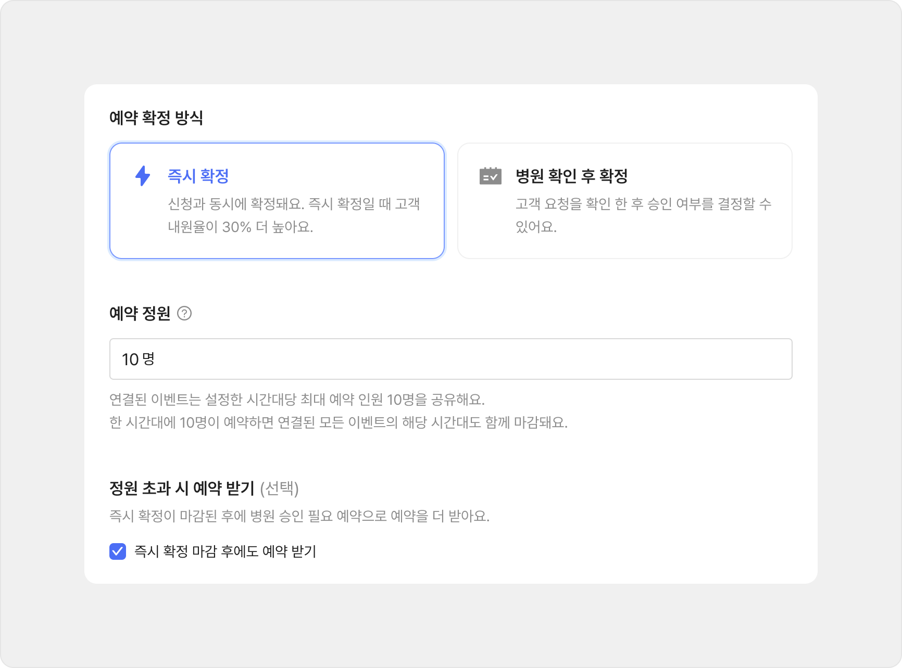Click the 한 시간대에 10명이 helper text line
902x668 pixels.
point(338,422)
